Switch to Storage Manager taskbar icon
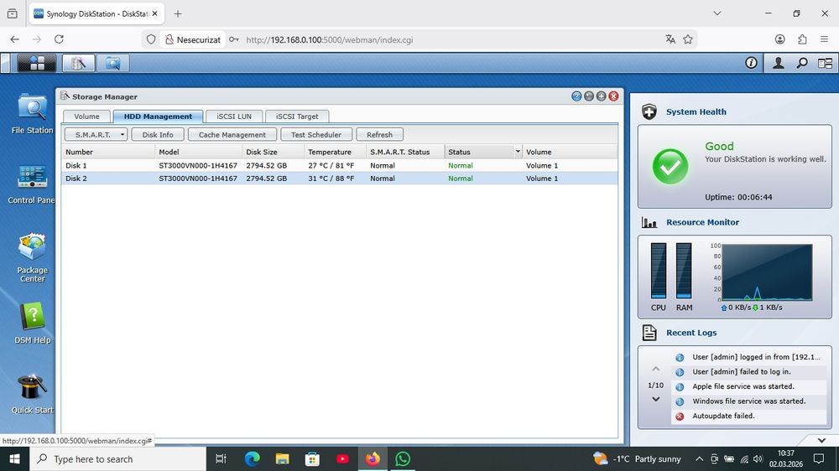The width and height of the screenshot is (839, 471). [79, 63]
